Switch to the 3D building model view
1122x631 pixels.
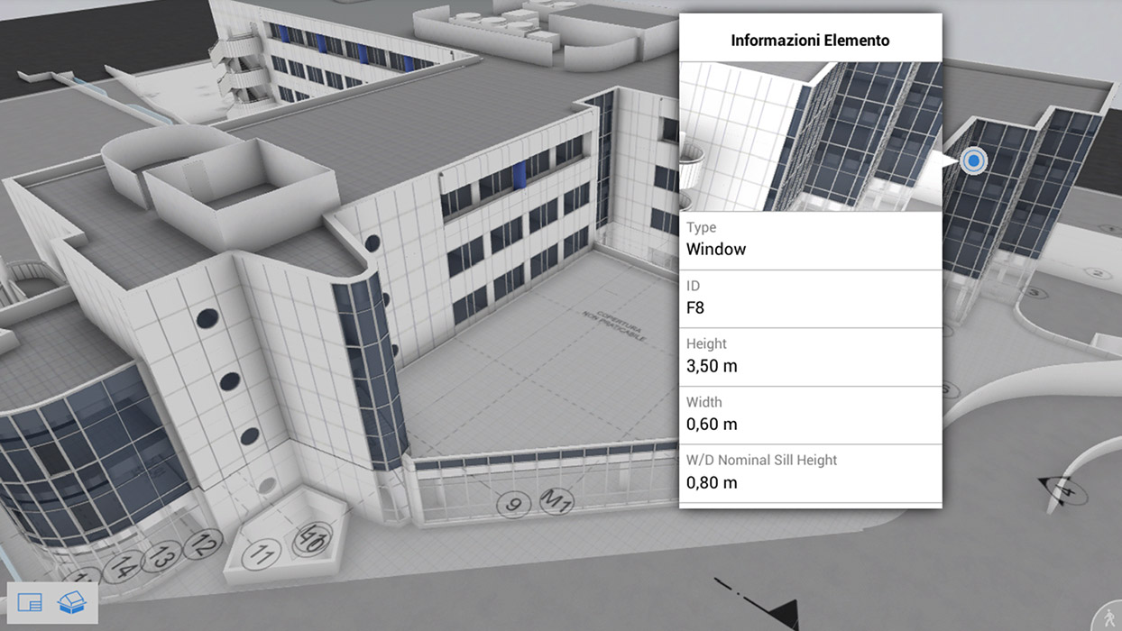(71, 601)
